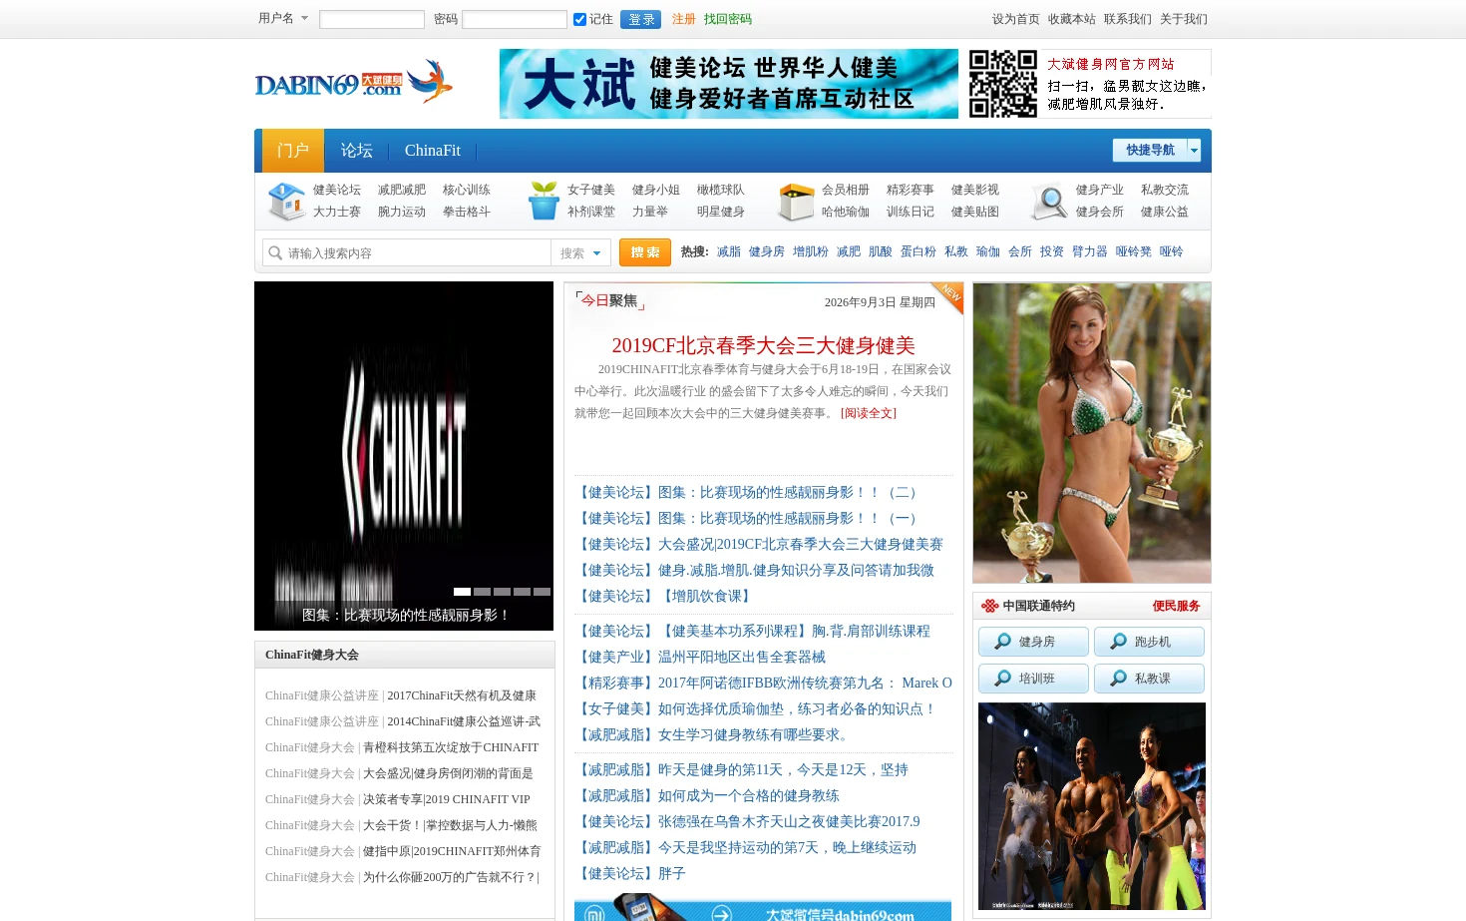
Task: Click the blue 登录 button
Action: [x=640, y=19]
